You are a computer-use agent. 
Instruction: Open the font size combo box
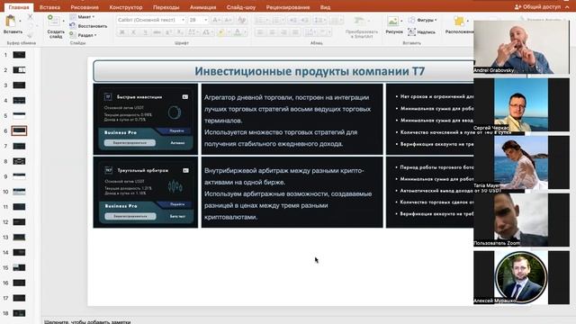pos(198,20)
